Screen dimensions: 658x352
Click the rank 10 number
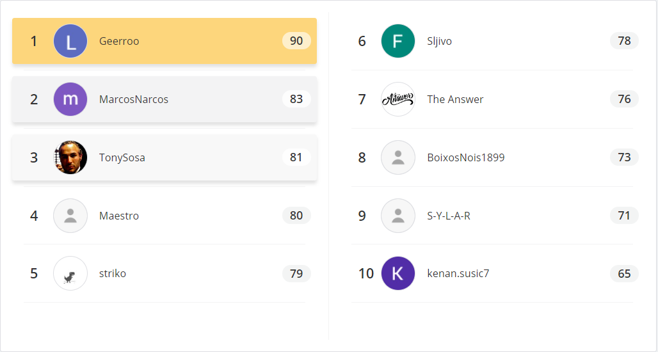(366, 273)
